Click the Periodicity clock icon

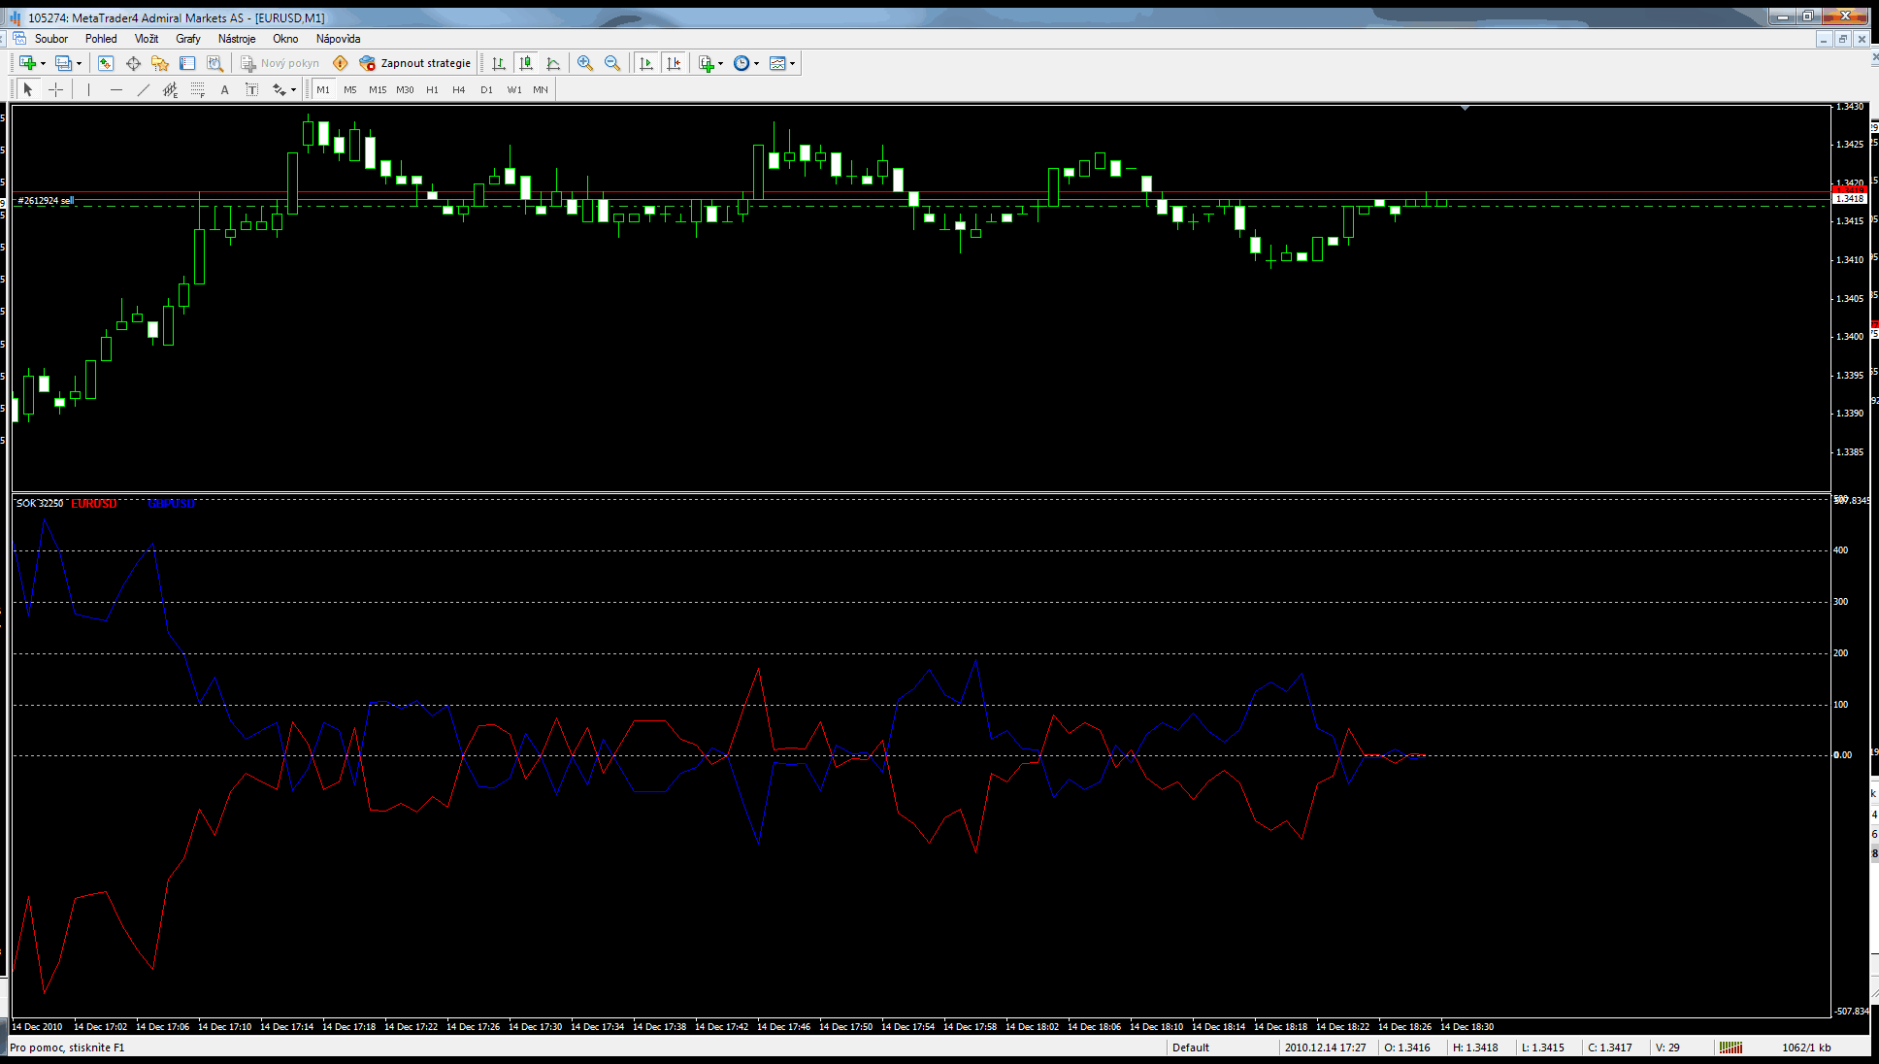(x=742, y=63)
